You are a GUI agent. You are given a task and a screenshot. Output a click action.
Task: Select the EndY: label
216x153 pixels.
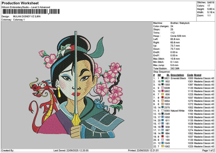tap(157, 56)
